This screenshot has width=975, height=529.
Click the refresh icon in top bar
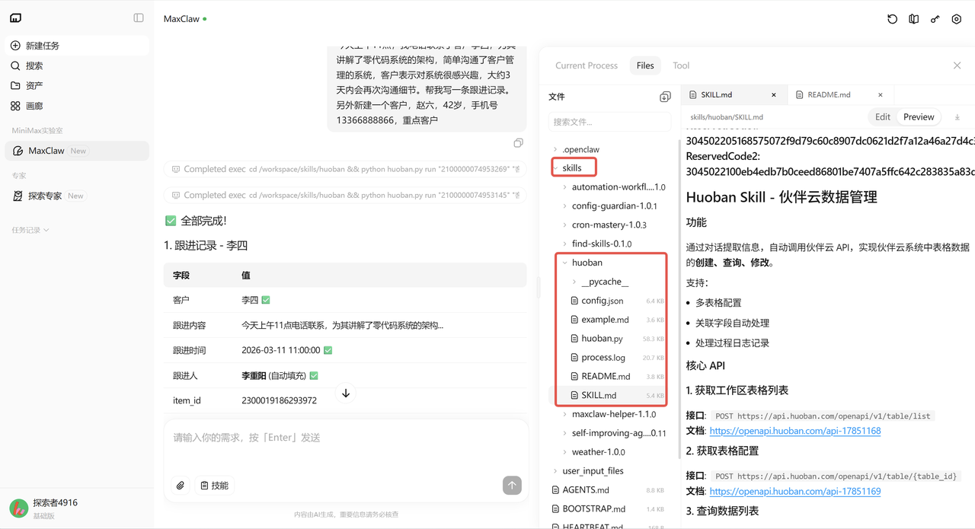coord(893,19)
